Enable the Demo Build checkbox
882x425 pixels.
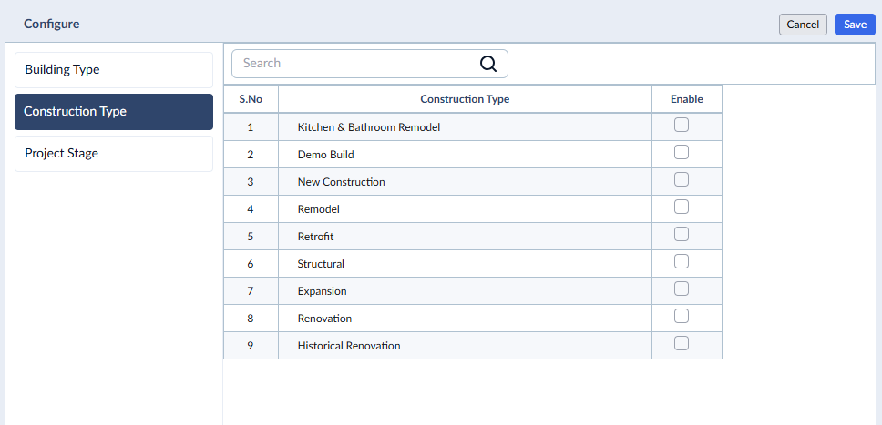682,152
